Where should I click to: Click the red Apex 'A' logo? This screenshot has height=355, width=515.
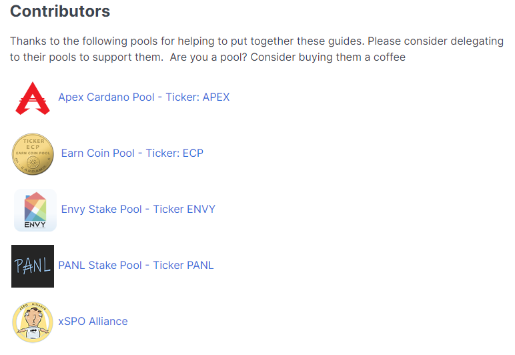pyautogui.click(x=33, y=98)
